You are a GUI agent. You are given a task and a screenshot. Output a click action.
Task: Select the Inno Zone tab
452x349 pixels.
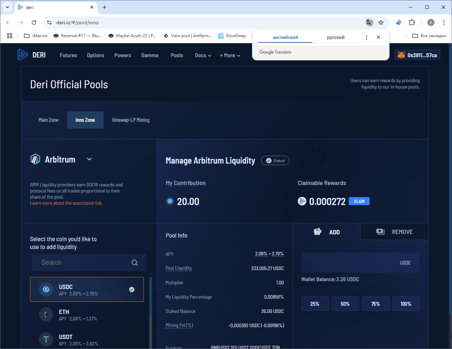click(85, 120)
